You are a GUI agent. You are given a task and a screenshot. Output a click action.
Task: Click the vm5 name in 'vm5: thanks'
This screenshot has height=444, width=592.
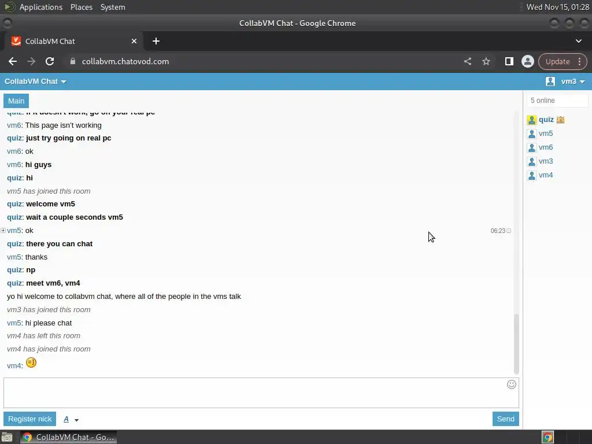click(14, 257)
